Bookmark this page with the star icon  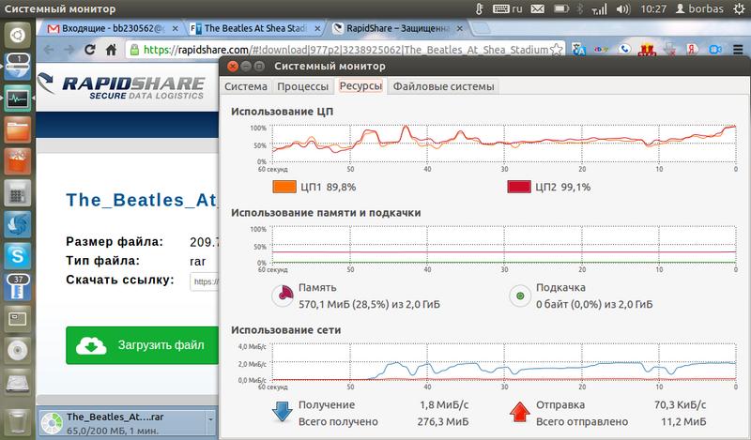tap(557, 50)
